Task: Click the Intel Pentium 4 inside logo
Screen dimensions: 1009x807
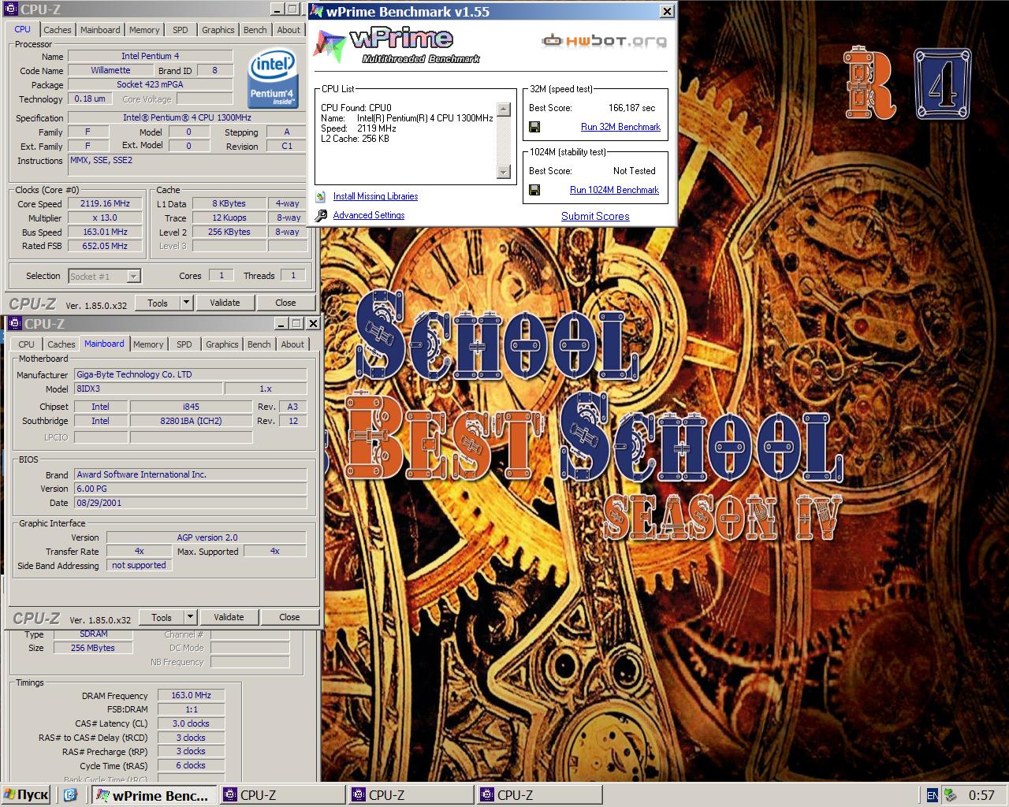Action: [x=273, y=79]
